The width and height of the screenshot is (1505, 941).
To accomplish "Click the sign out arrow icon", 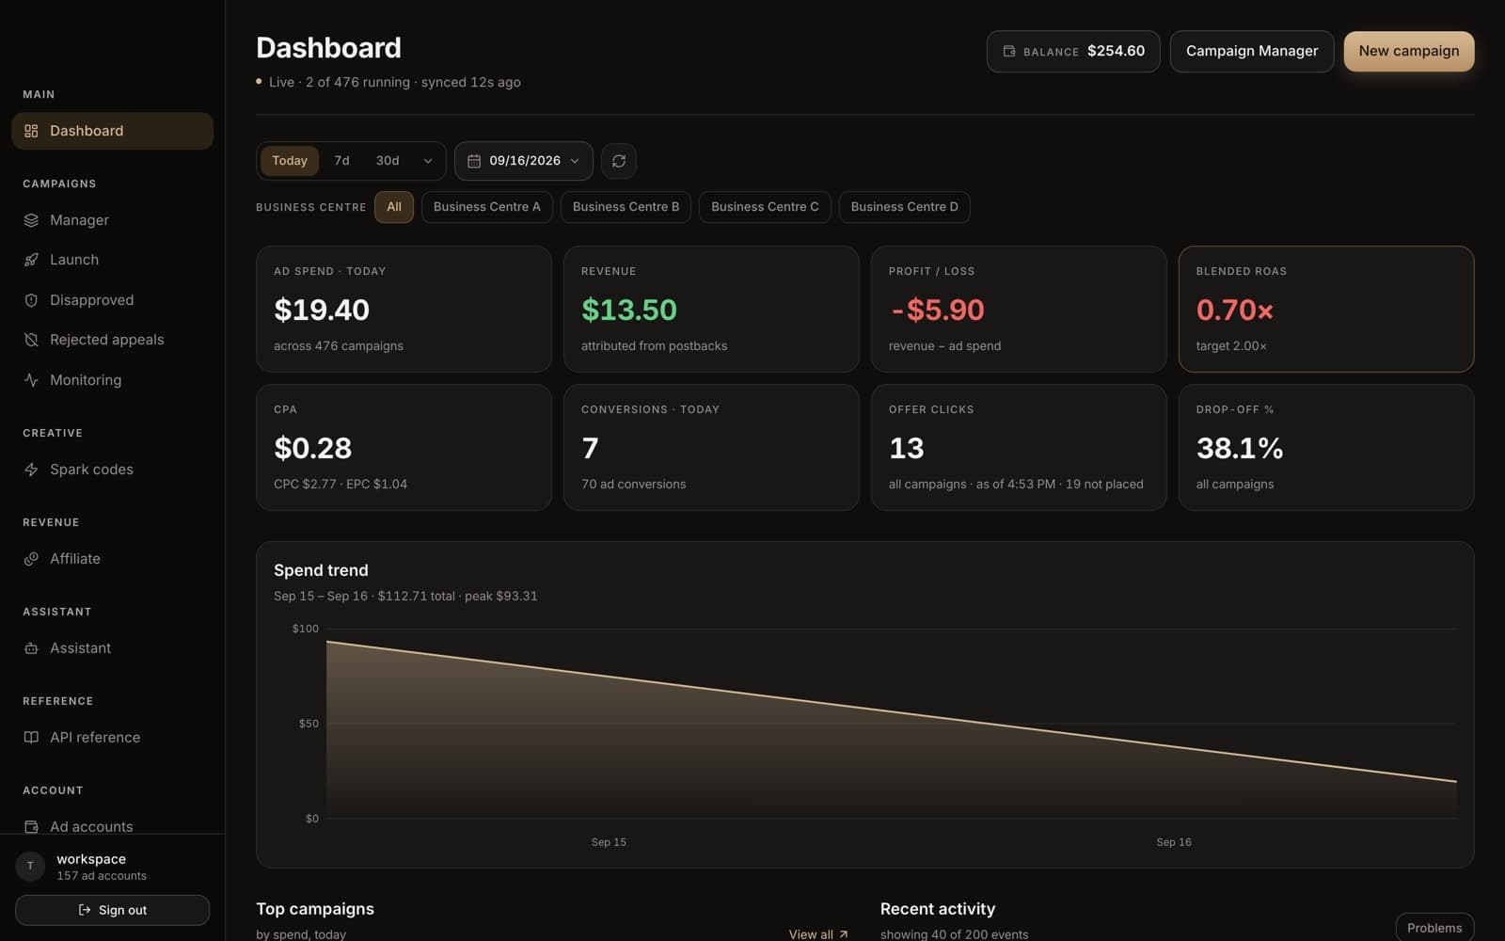I will pos(85,910).
